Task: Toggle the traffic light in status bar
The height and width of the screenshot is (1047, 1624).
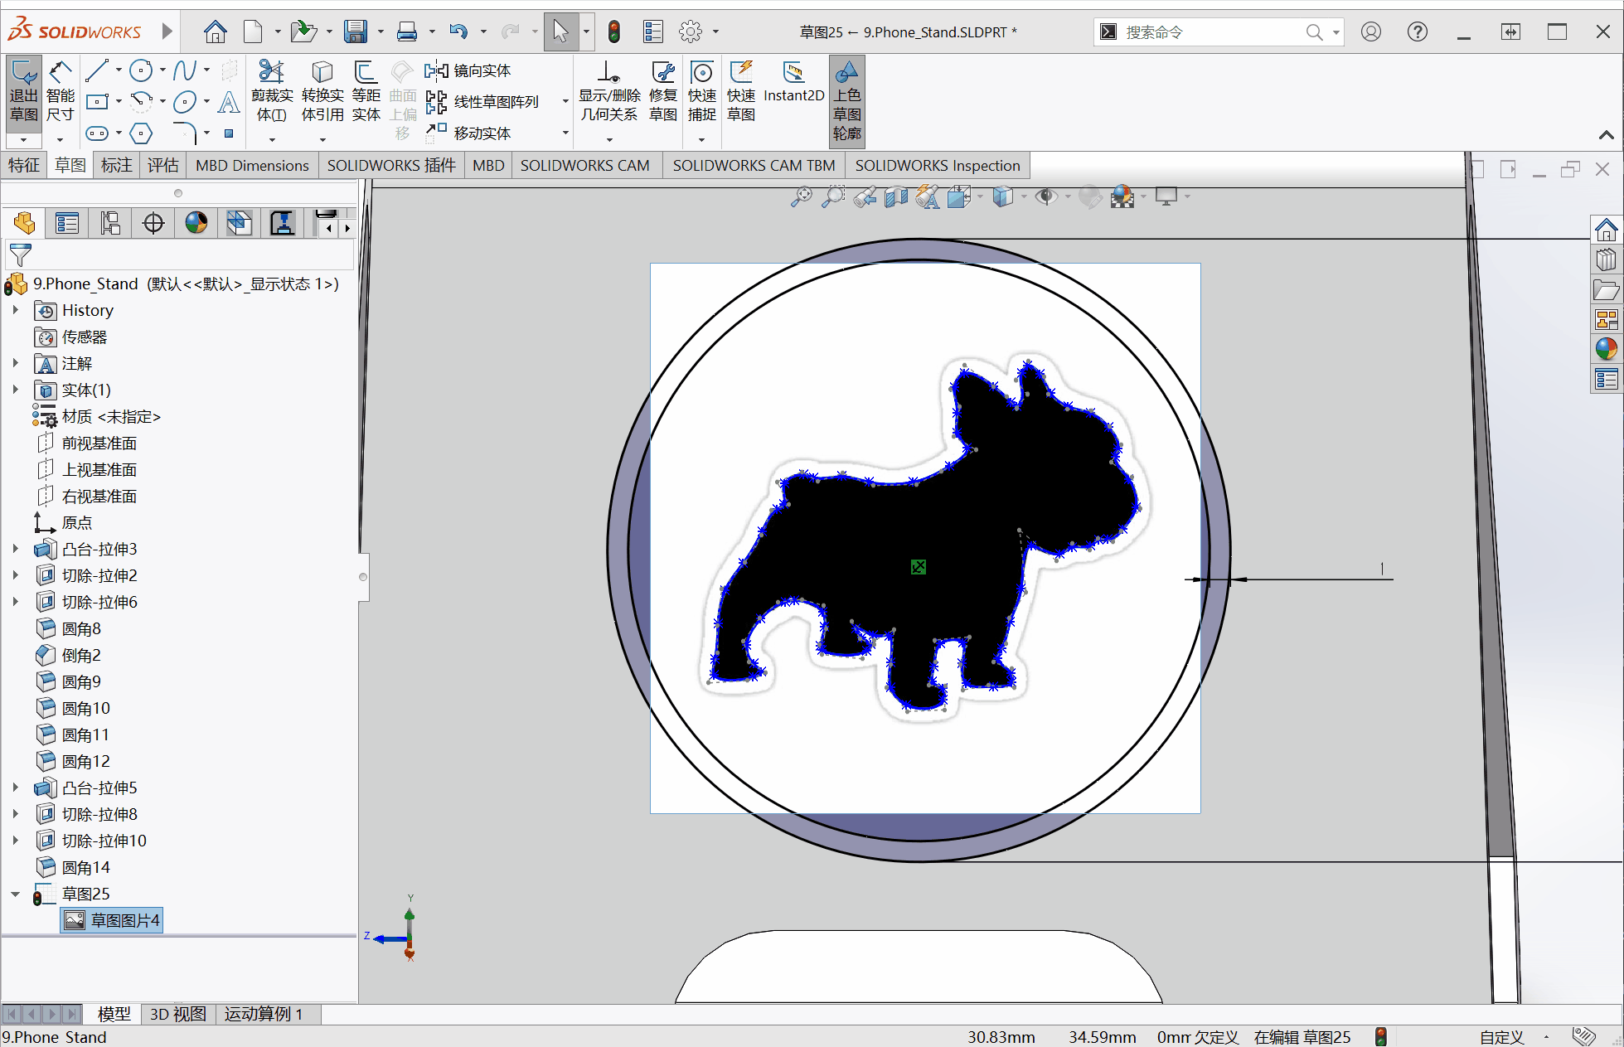Action: click(x=1381, y=1036)
